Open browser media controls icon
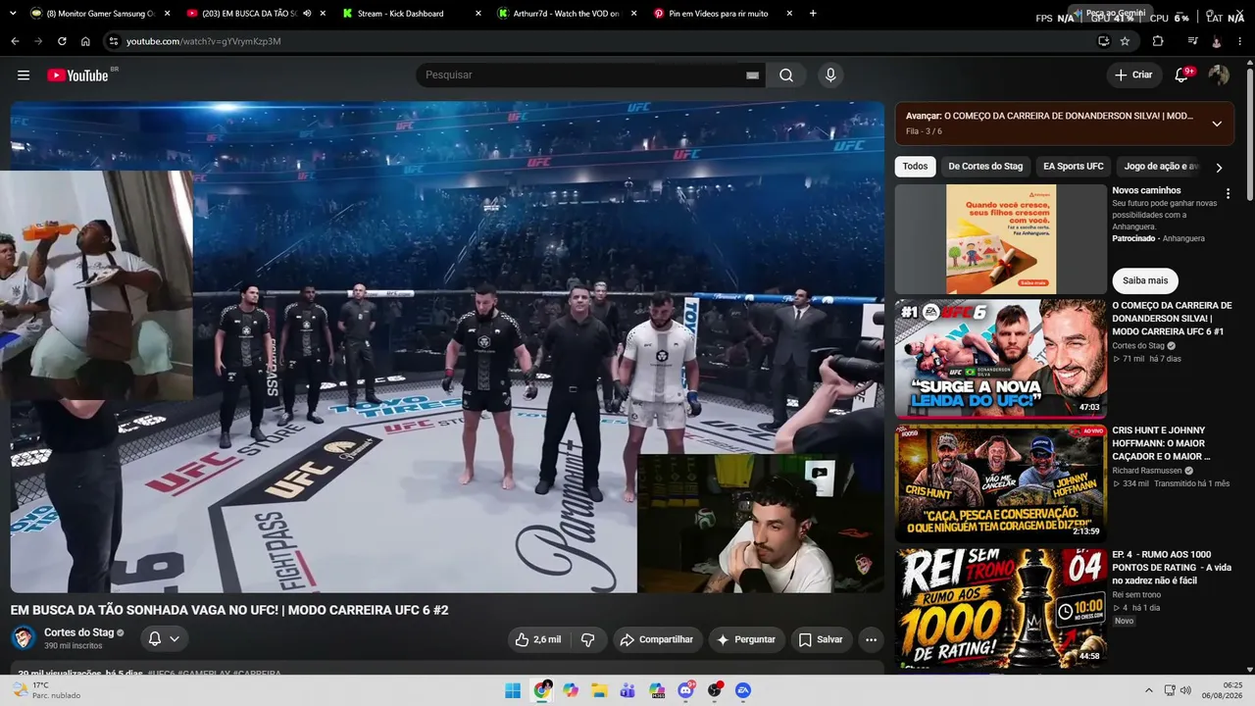This screenshot has height=706, width=1255. 1192,41
